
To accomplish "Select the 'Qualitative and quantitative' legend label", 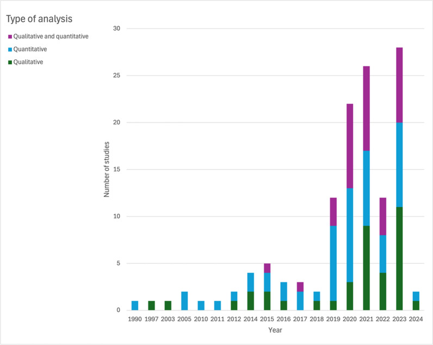I will click(51, 36).
